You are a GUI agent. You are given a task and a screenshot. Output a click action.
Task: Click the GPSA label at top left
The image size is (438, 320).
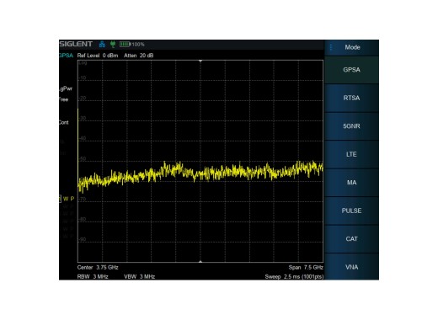pos(67,56)
